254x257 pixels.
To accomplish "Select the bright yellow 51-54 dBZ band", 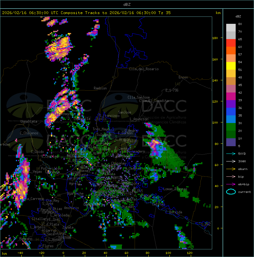I will 231,66.
